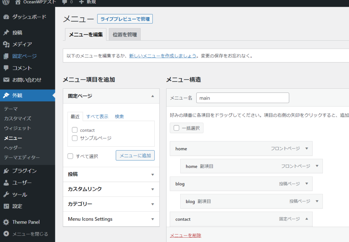Click the Theme Panel gear icon
This screenshot has width=349, height=242.
click(6, 222)
